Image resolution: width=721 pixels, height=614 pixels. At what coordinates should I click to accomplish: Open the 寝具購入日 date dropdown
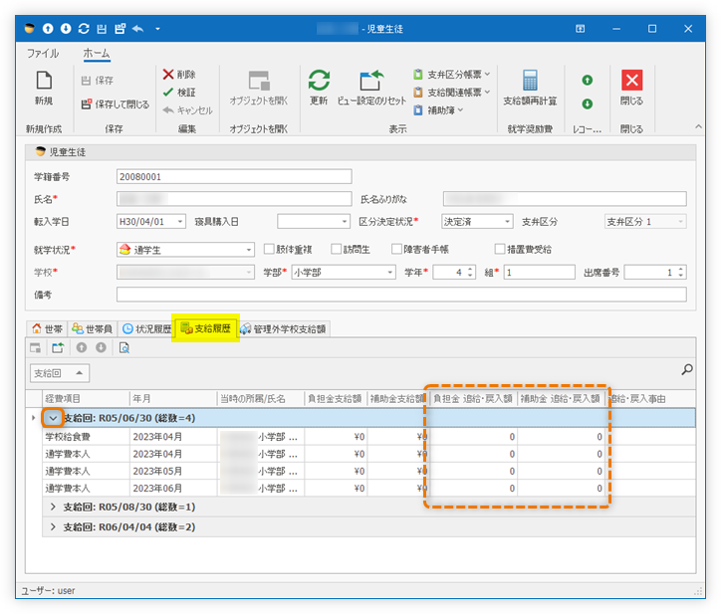[344, 222]
